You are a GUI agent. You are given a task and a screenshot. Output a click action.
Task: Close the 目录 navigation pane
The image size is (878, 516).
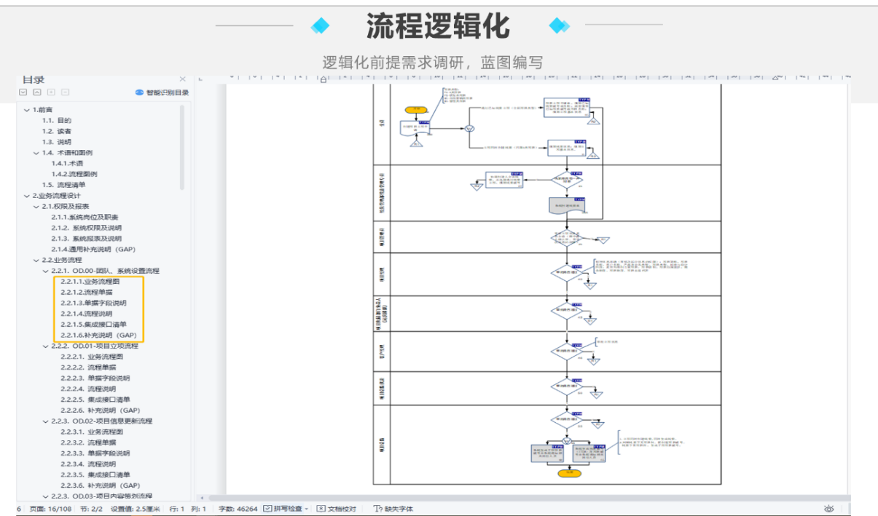(x=182, y=79)
